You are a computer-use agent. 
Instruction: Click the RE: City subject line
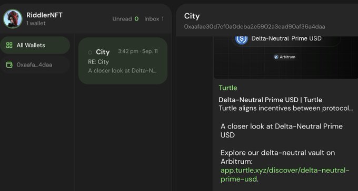pos(98,62)
